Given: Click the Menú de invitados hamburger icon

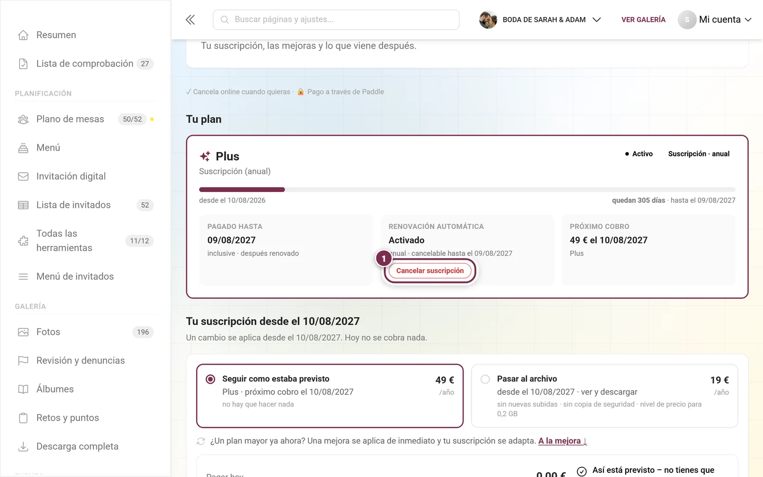Looking at the screenshot, I should click(x=23, y=277).
